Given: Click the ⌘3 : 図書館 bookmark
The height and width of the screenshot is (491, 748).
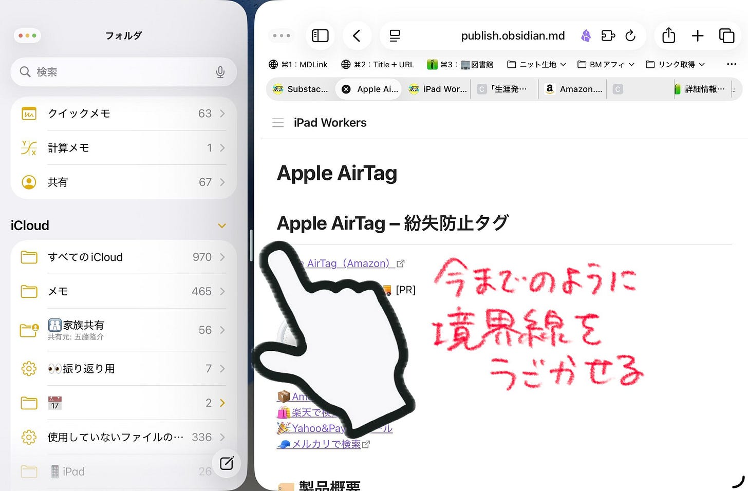Looking at the screenshot, I should click(x=460, y=64).
